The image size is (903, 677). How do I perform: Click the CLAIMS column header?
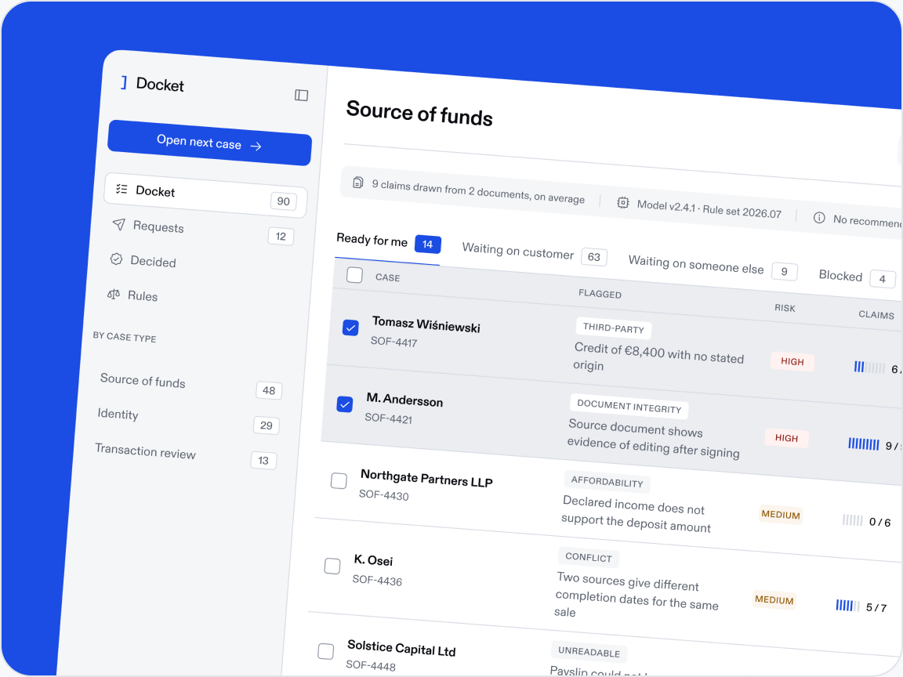click(x=876, y=314)
